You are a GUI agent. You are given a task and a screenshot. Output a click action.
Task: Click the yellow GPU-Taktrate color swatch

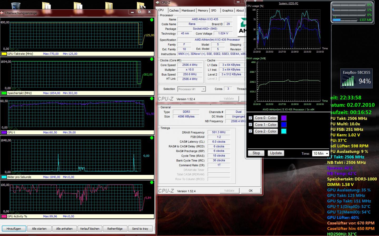(4, 54)
